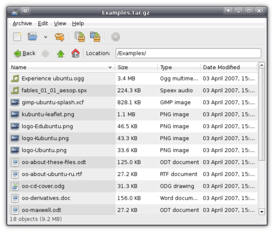Click the document icon of oo-about-ubuntu-ru.rtf
The image size is (274, 232).
tap(15, 174)
